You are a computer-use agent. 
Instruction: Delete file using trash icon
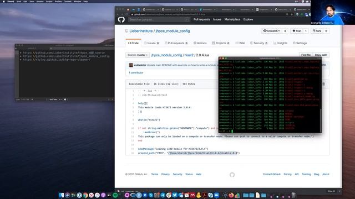(x=323, y=84)
